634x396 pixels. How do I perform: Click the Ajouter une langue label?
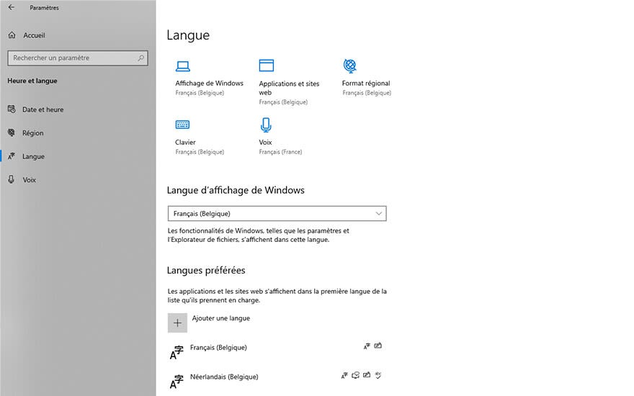(x=220, y=318)
